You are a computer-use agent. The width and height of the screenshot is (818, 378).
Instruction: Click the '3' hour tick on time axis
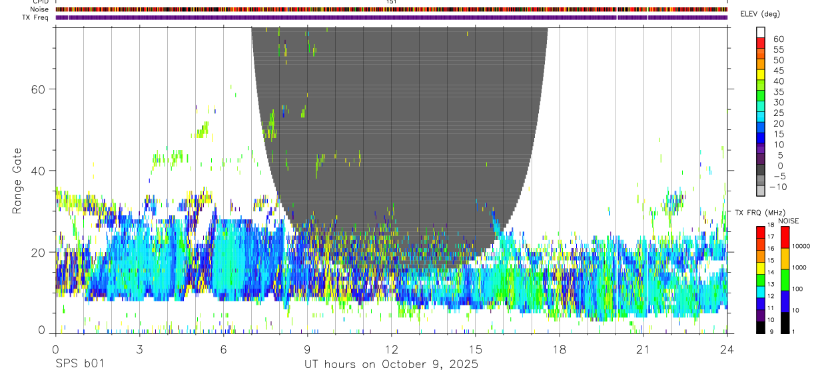click(139, 349)
